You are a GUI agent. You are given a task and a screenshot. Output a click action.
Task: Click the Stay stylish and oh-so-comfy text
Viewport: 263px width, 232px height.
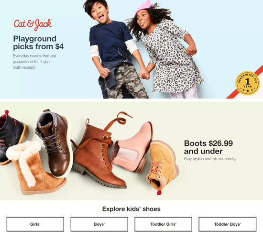(210, 159)
